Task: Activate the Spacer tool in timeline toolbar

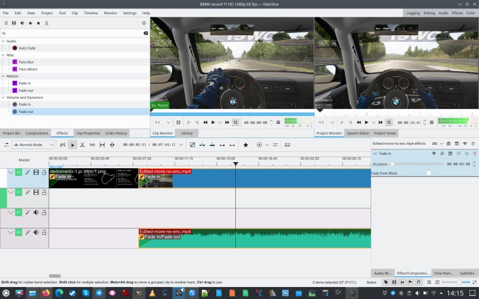Action: 92,145
